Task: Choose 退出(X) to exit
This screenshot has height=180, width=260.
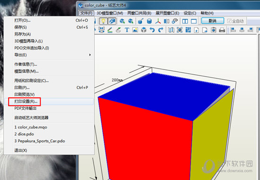Action: click(x=49, y=151)
